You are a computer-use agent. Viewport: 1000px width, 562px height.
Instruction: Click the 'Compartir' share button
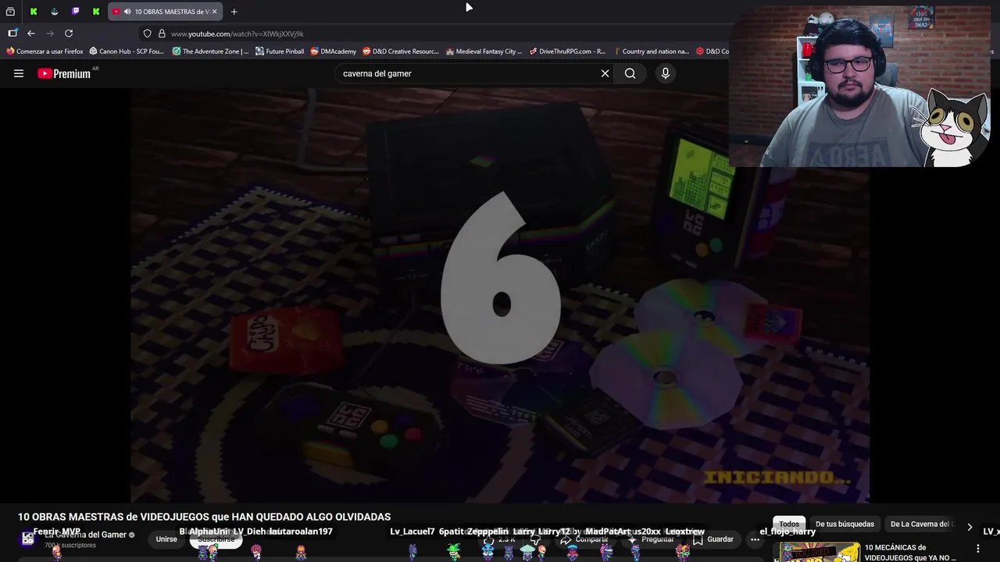point(584,539)
